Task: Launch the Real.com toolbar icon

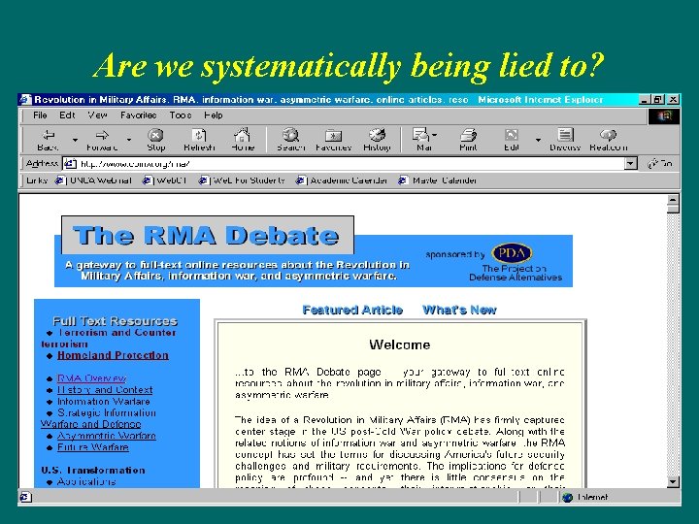Action: click(608, 135)
